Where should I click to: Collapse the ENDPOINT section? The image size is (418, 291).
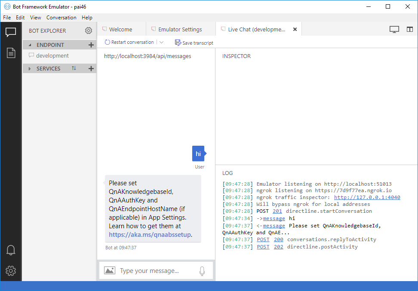30,45
